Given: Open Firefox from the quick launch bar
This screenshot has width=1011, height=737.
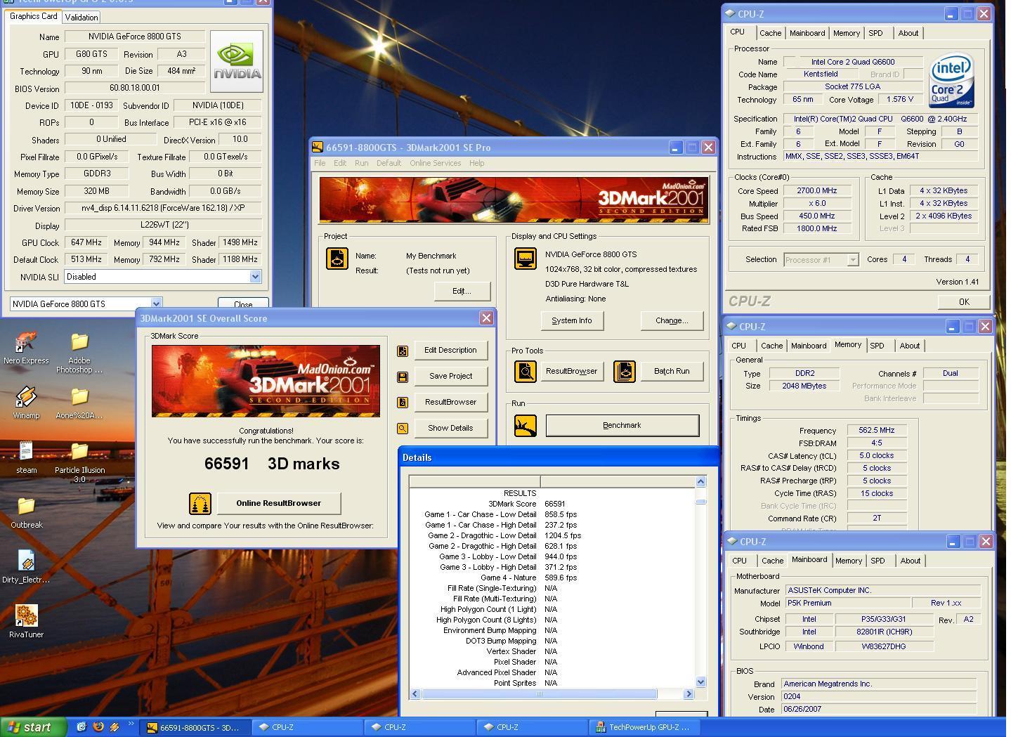Looking at the screenshot, I should (x=98, y=727).
